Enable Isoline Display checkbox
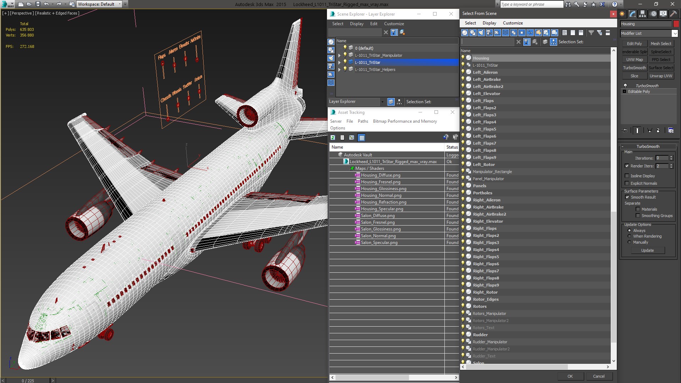 click(627, 176)
